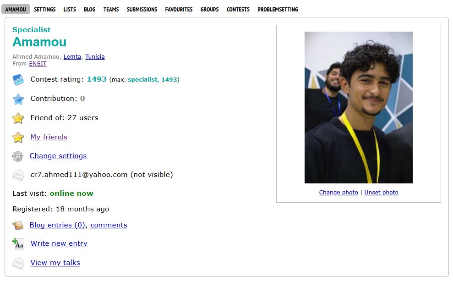Screen dimensions: 453x282
Task: Open the Lemta city link
Action: [x=72, y=57]
